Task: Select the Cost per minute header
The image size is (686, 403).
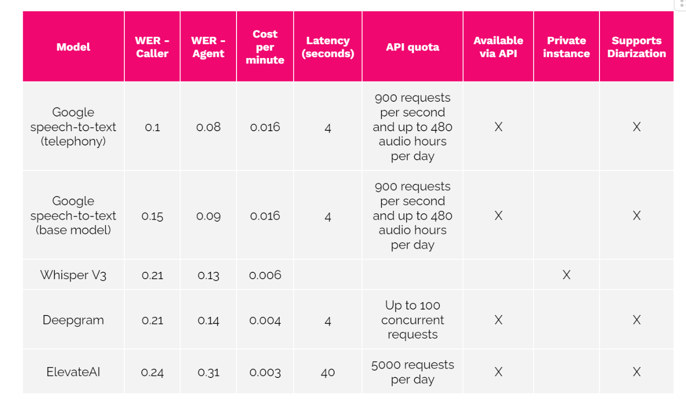Action: point(265,47)
